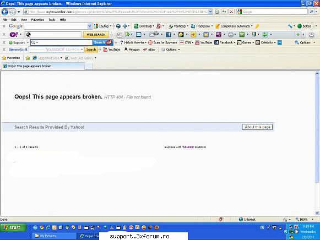The height and width of the screenshot is (240, 320).
Task: Open the Options dropdown in BienneSoft toolbar
Action: (171, 50)
